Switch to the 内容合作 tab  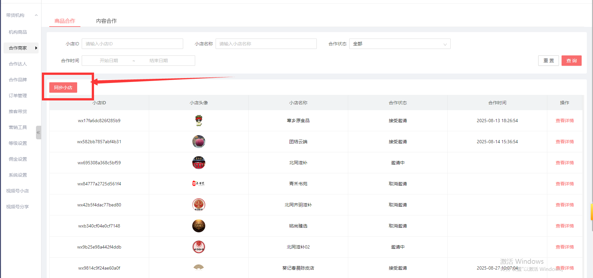[106, 21]
